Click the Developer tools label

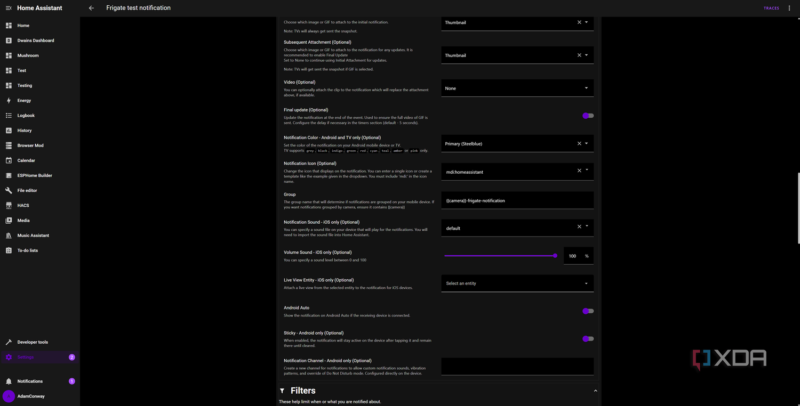click(33, 342)
